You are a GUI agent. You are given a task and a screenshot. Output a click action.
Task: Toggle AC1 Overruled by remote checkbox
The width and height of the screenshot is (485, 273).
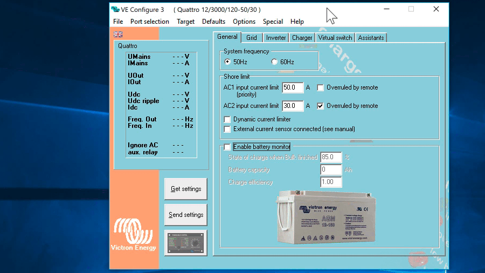click(x=321, y=87)
